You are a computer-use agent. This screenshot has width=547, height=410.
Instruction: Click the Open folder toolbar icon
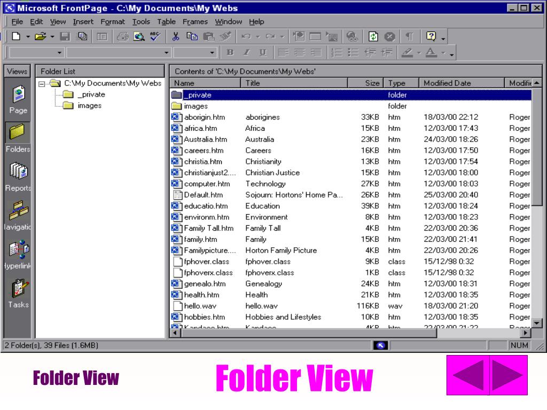(41, 36)
